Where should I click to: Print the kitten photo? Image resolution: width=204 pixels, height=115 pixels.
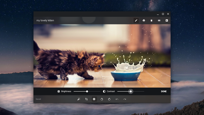pos(144,20)
